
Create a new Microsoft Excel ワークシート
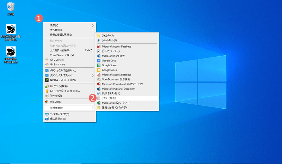pyautogui.click(x=127, y=103)
